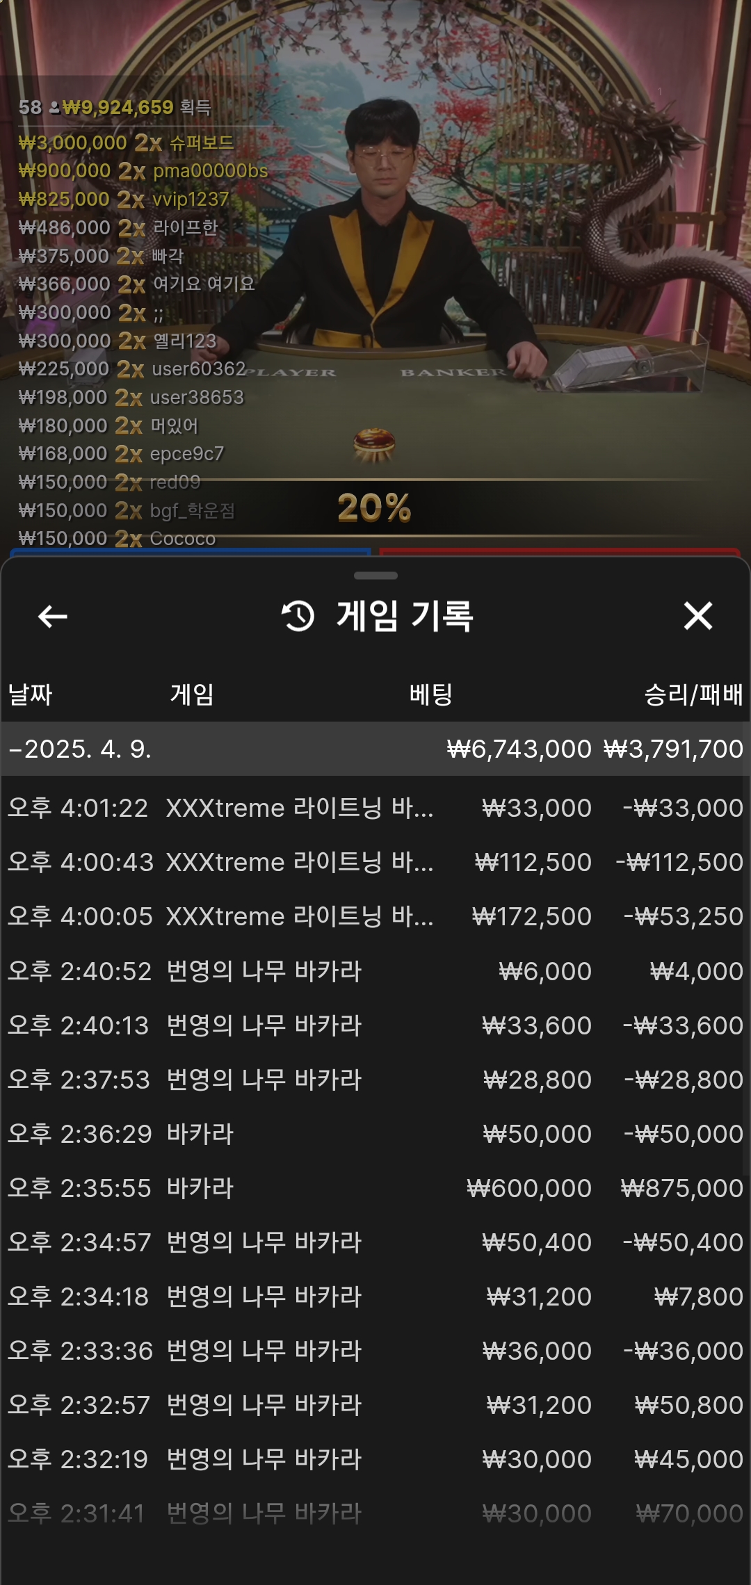Tap the 슈퍼보드 top winner entry

coord(126,143)
